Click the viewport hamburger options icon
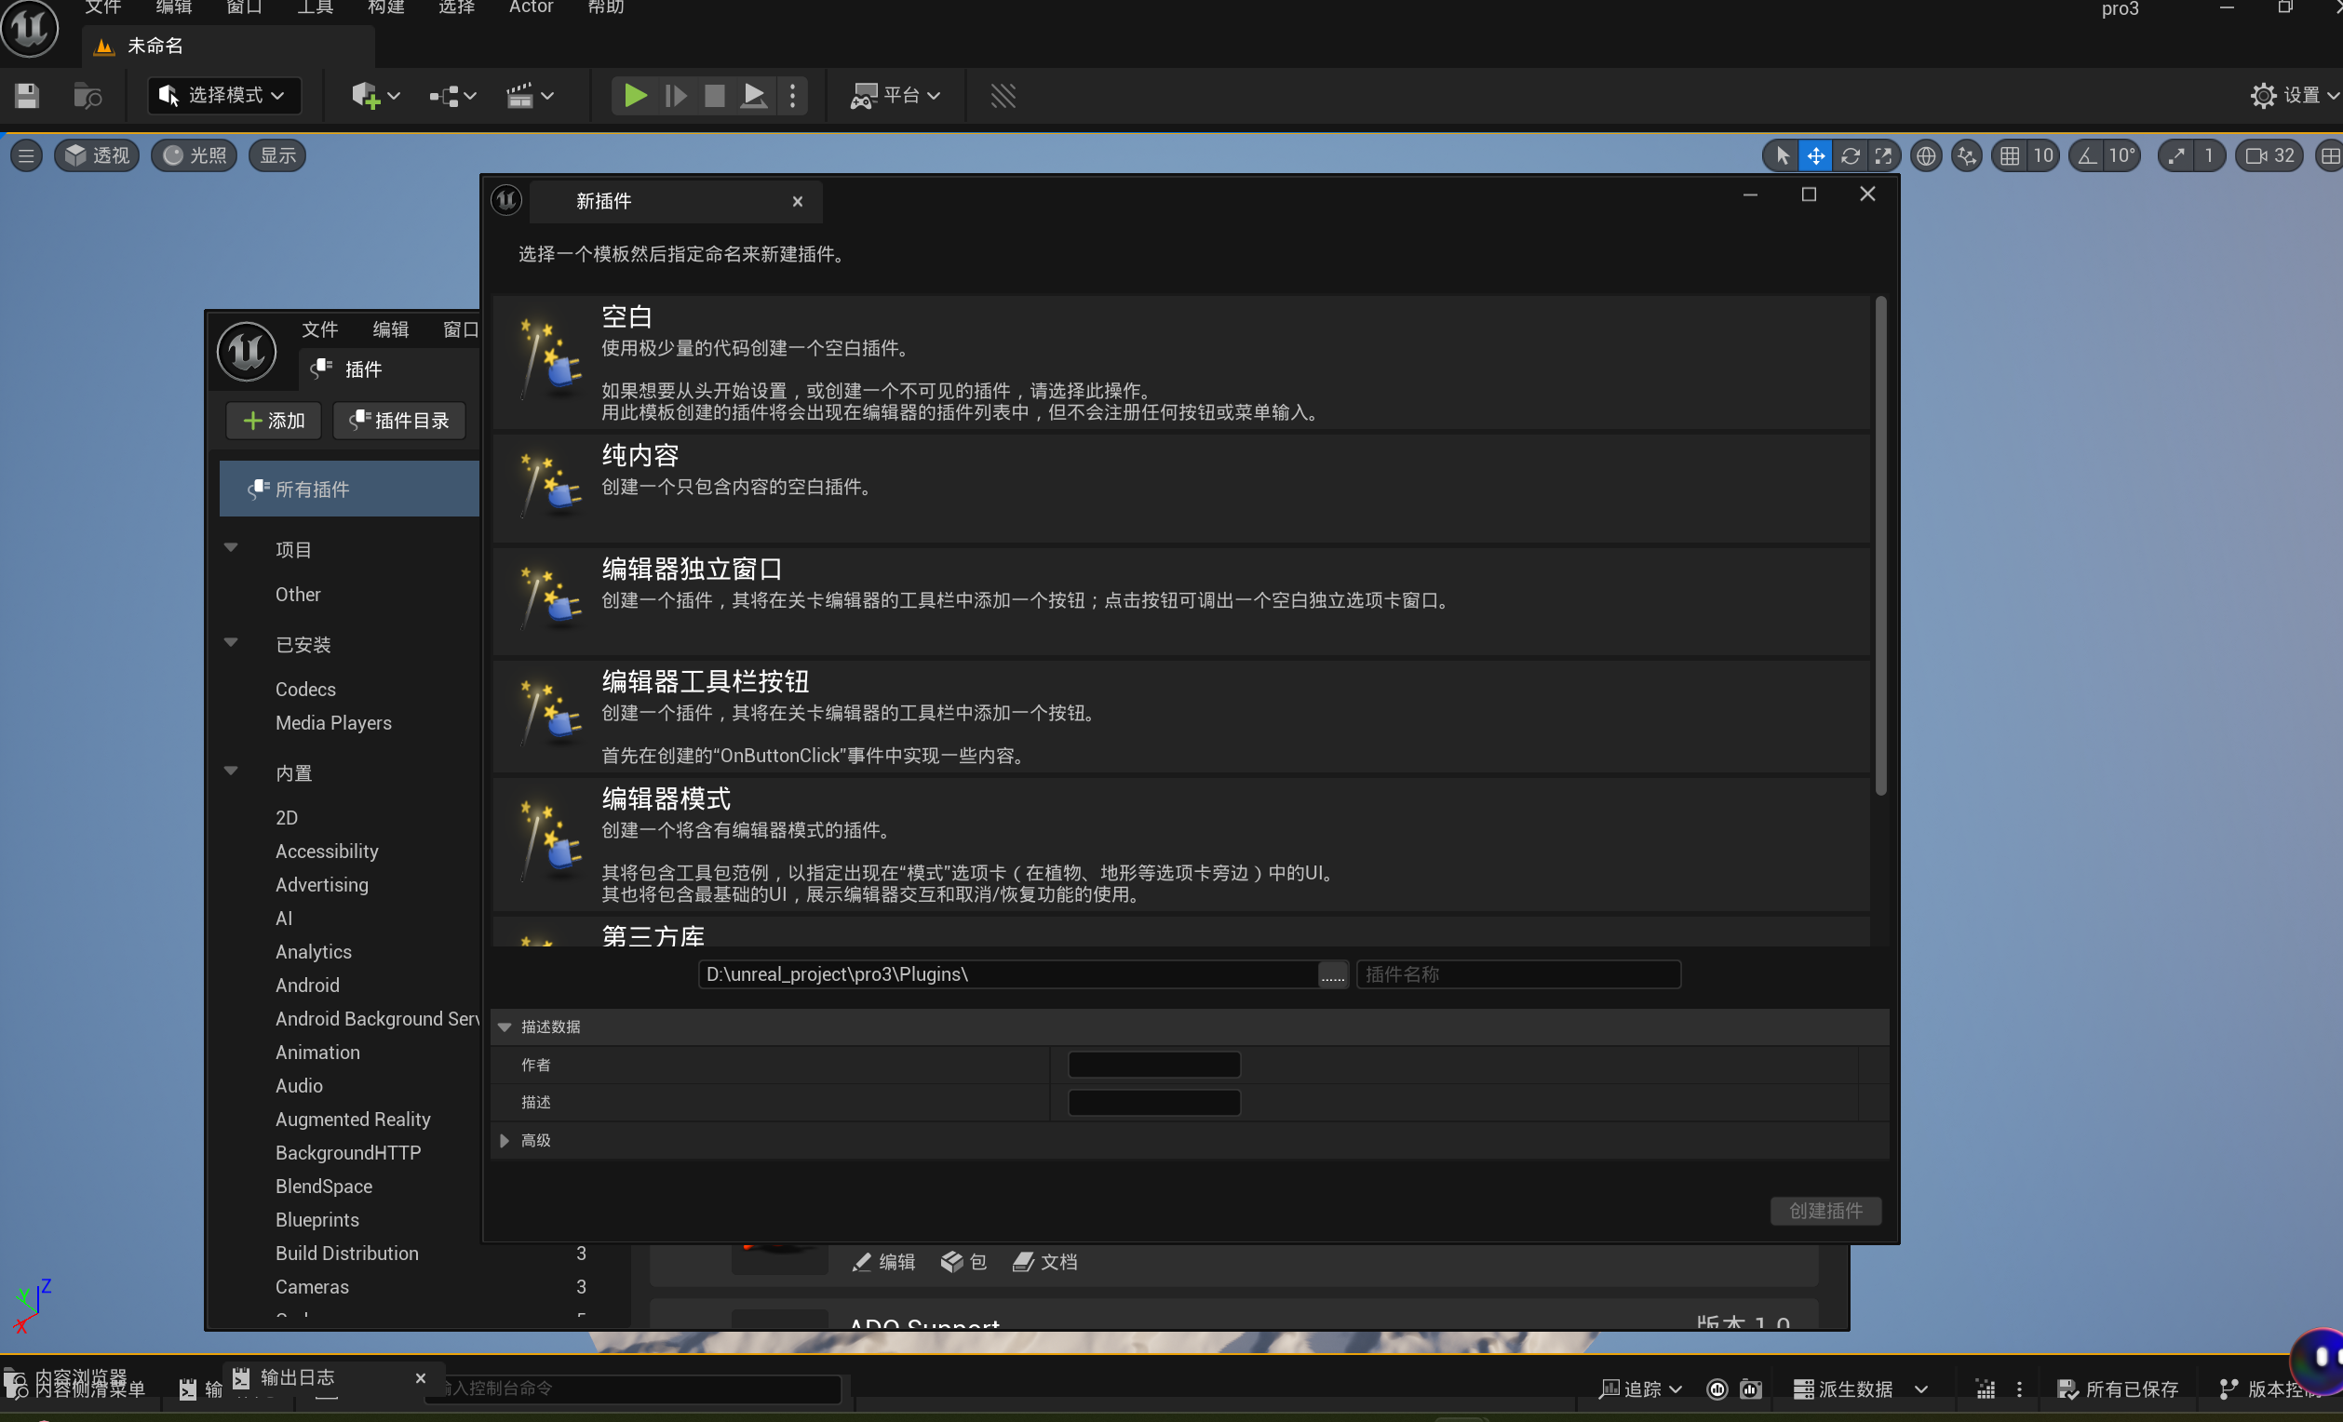Screen dimensions: 2343x1422 [27, 156]
